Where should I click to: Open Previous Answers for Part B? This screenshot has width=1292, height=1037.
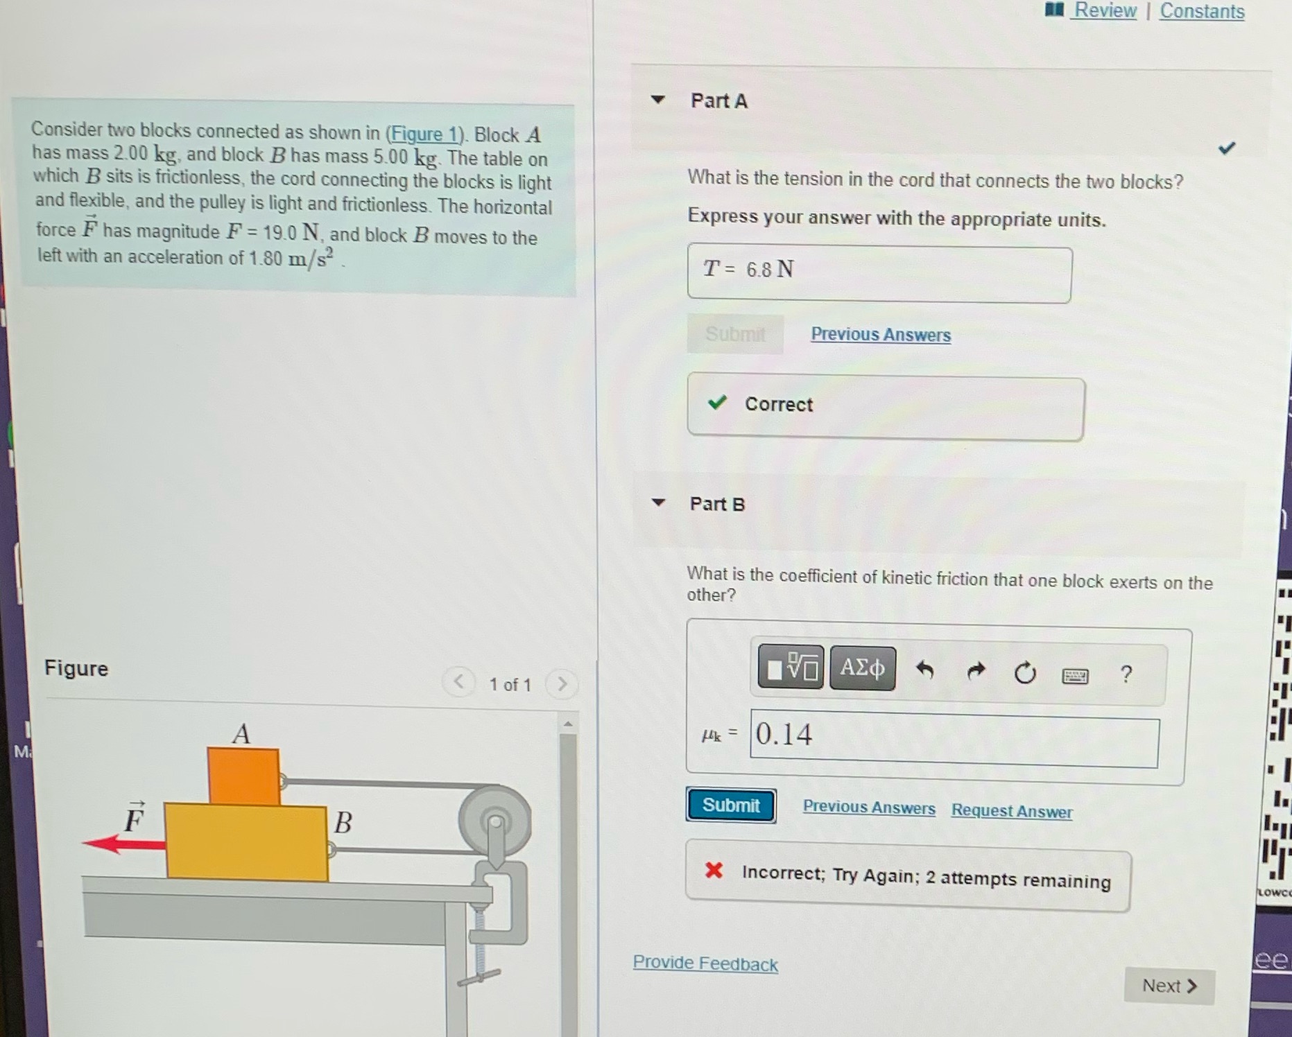869,808
